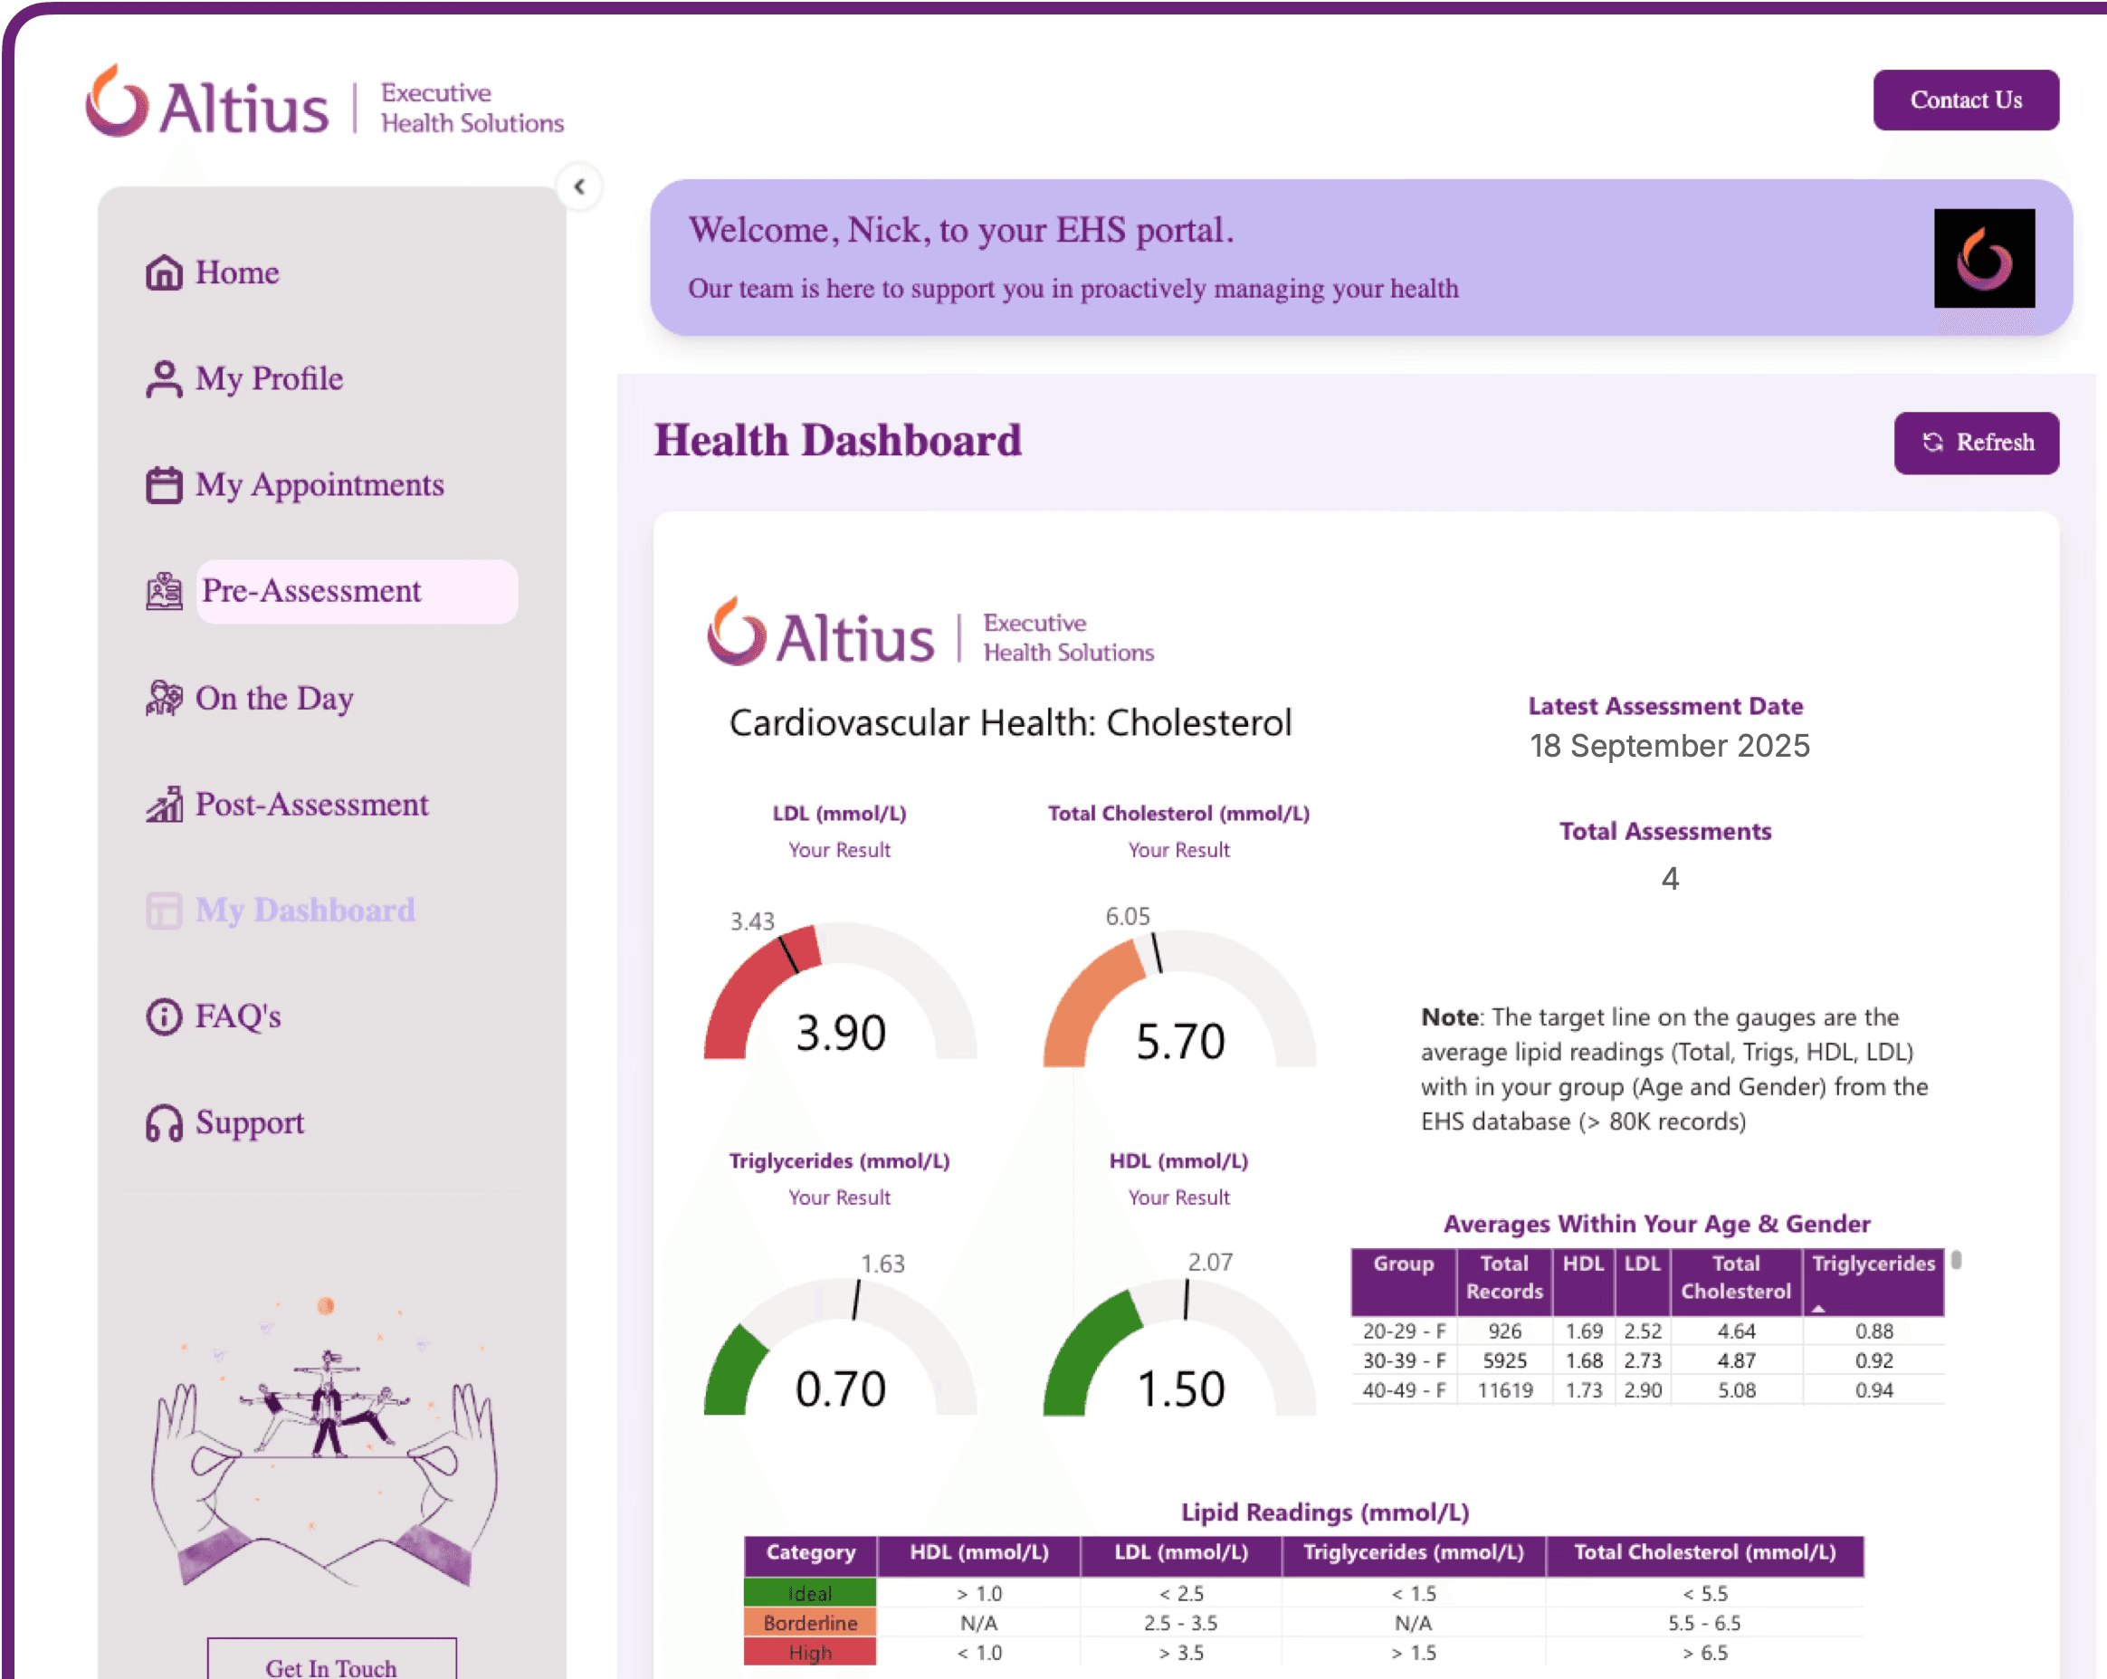2107x1679 pixels.
Task: Select the On the Day people icon
Action: tap(163, 698)
